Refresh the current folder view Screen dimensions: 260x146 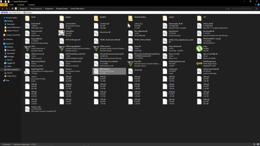coord(228,9)
